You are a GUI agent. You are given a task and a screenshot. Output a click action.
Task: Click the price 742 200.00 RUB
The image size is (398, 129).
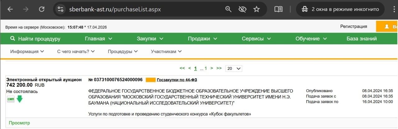click(25, 85)
